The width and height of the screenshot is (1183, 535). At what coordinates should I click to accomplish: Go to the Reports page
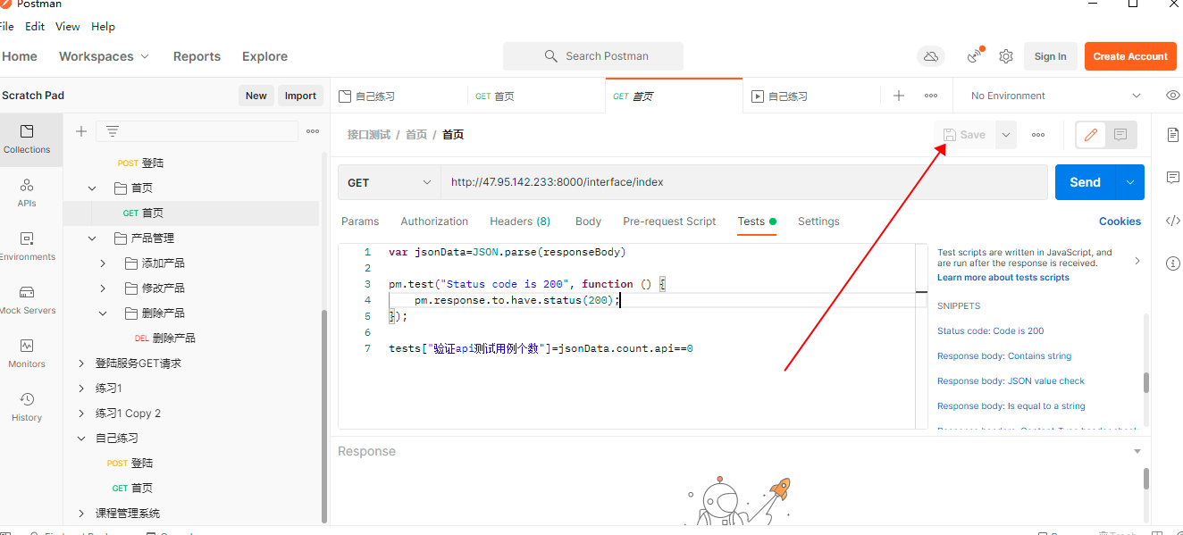coord(197,56)
